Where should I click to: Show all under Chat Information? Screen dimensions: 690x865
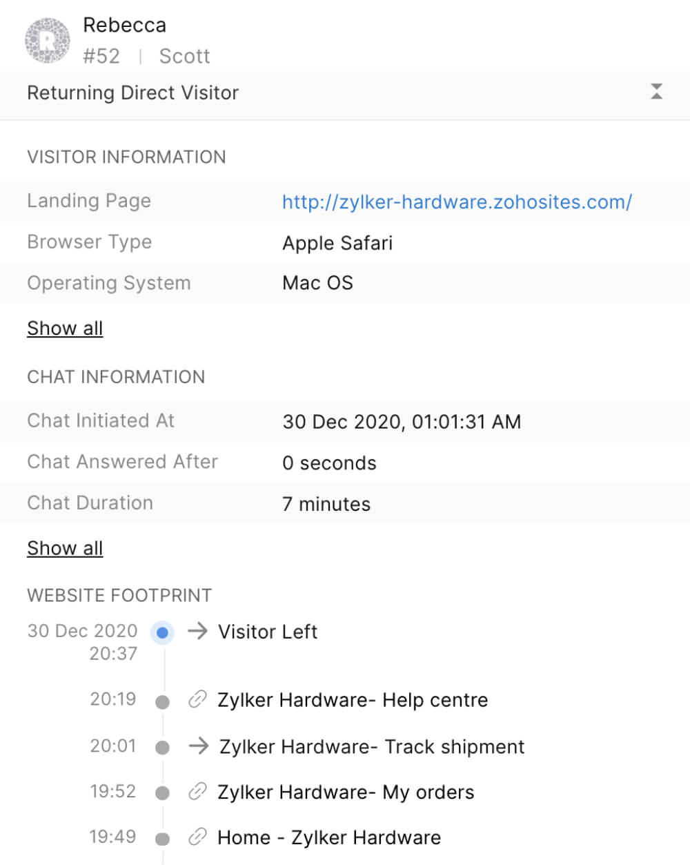pyautogui.click(x=65, y=547)
